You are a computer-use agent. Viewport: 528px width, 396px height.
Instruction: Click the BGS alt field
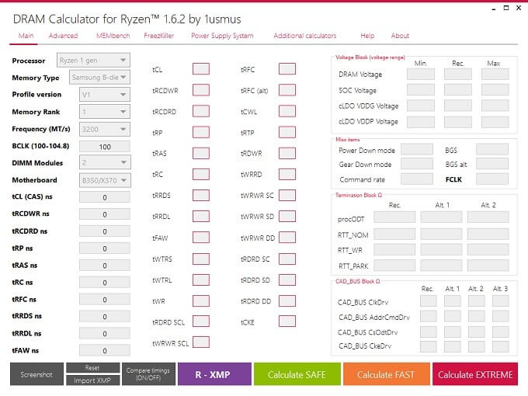(x=492, y=164)
